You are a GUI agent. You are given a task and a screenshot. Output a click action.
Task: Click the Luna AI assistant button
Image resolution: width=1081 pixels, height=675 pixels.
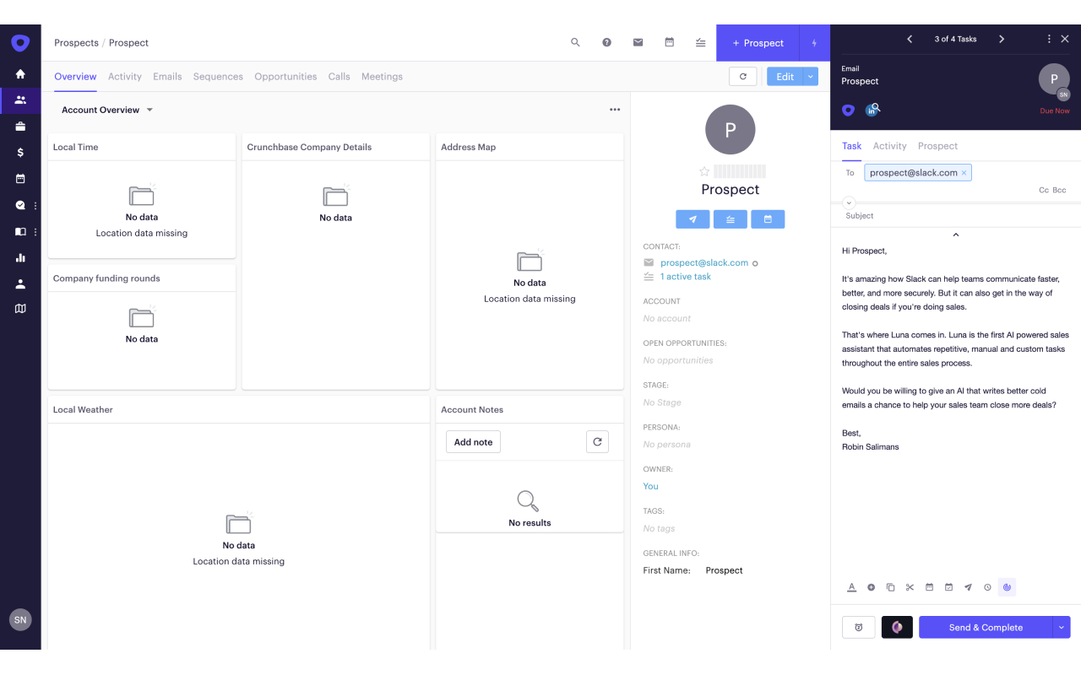tap(897, 627)
